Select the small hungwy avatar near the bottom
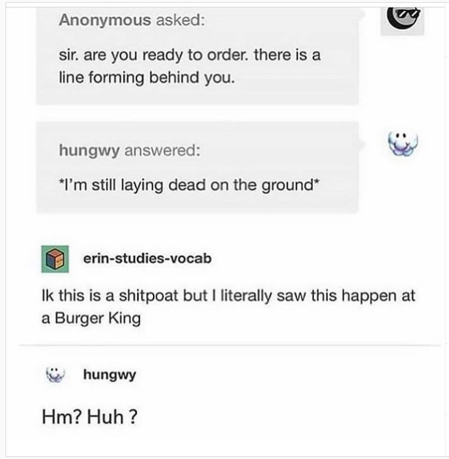The image size is (449, 459). 55,374
